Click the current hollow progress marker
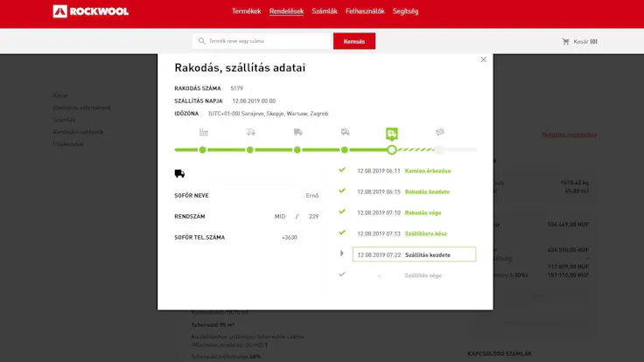This screenshot has width=644, height=362. (392, 150)
